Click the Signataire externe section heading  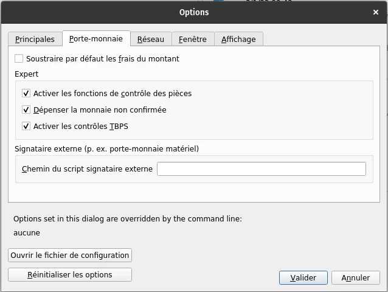[x=106, y=148]
